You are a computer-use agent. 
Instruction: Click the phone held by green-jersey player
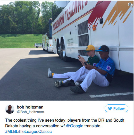pyautogui.click(x=79, y=55)
